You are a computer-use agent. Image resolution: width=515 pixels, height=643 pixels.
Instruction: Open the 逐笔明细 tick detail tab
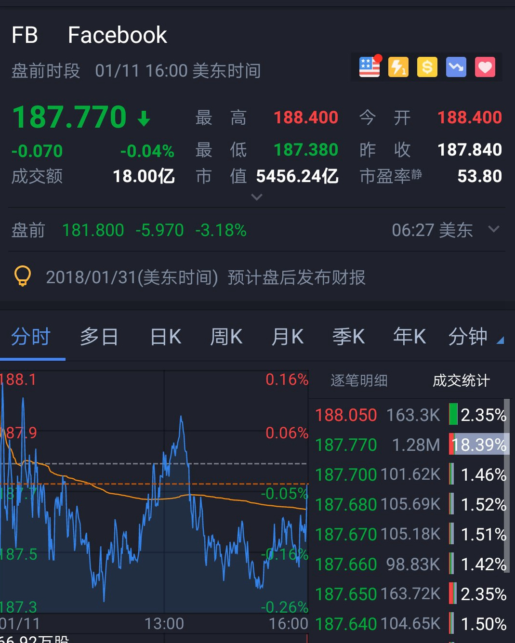[359, 381]
